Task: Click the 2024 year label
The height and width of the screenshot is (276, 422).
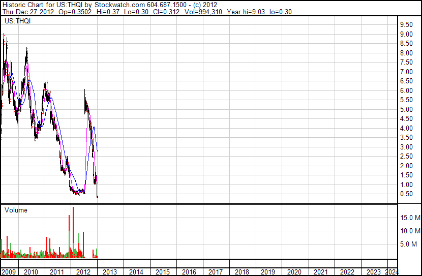Action: click(391, 272)
